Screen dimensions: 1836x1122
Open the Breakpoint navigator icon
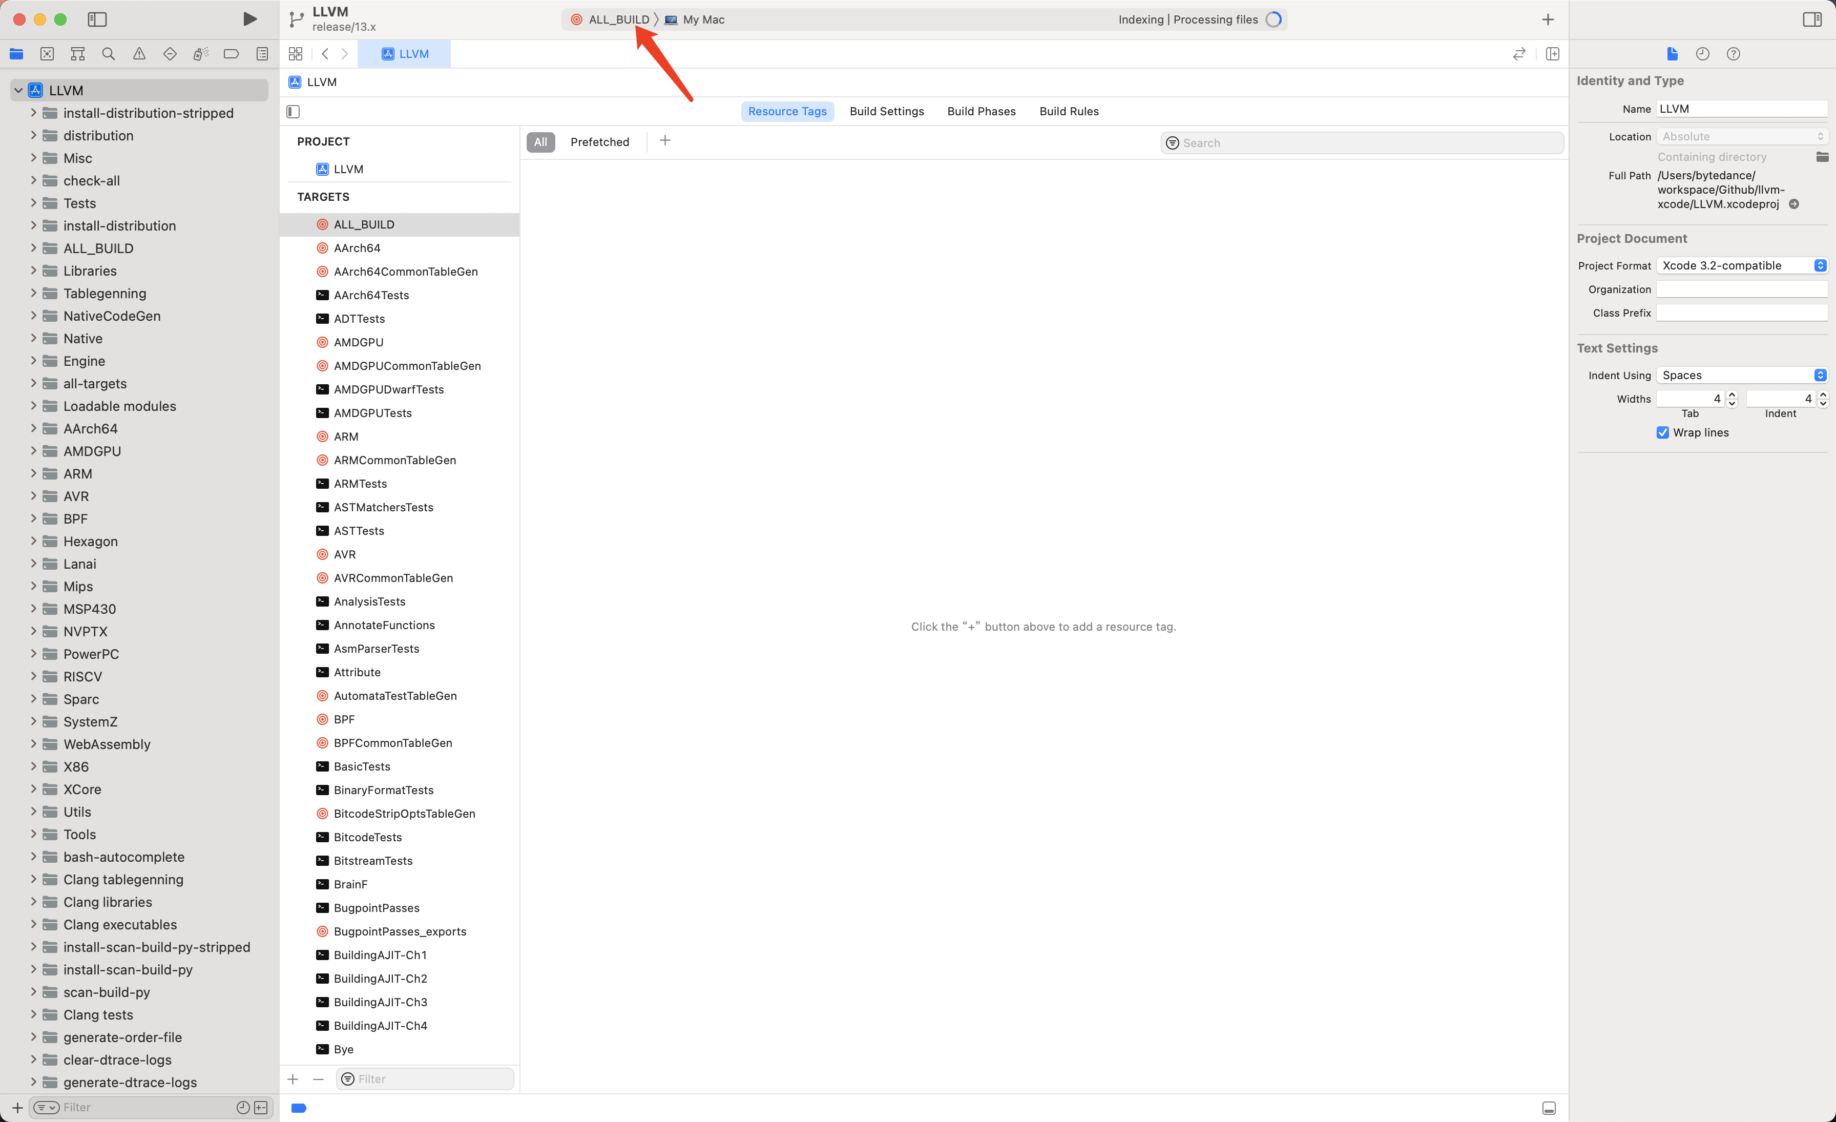(x=231, y=54)
